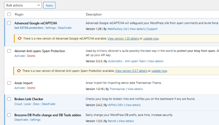Activate the Akismet Anti-spam plugin
The image size is (219, 125).
(x=19, y=56)
